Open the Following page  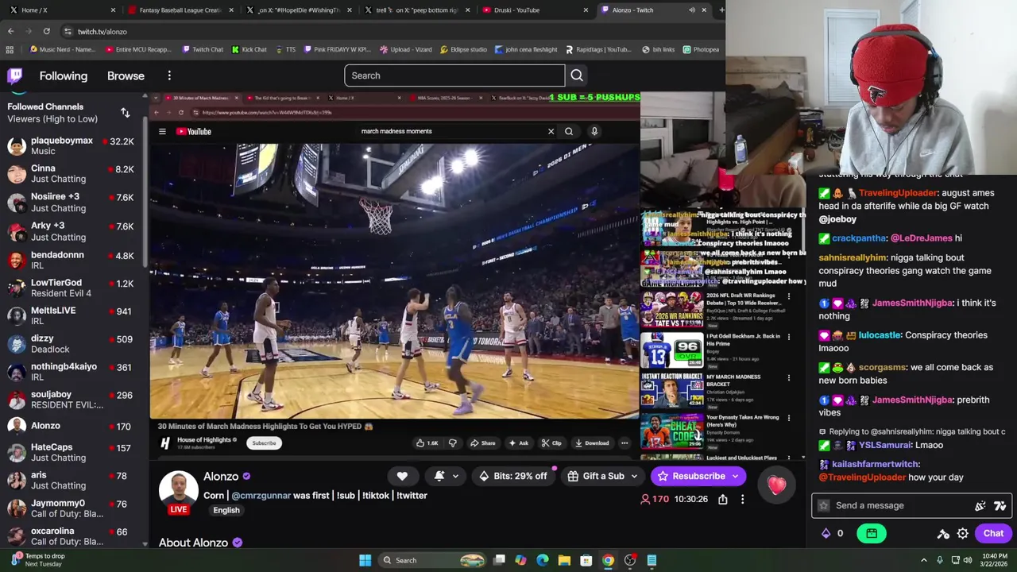click(x=64, y=76)
